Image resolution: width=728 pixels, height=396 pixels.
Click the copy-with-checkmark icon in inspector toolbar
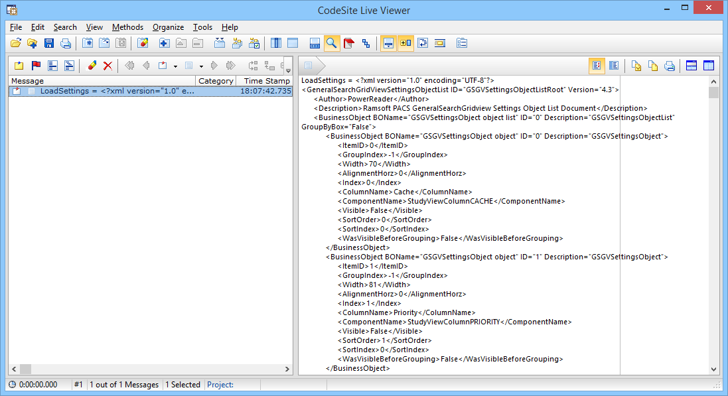(636, 66)
